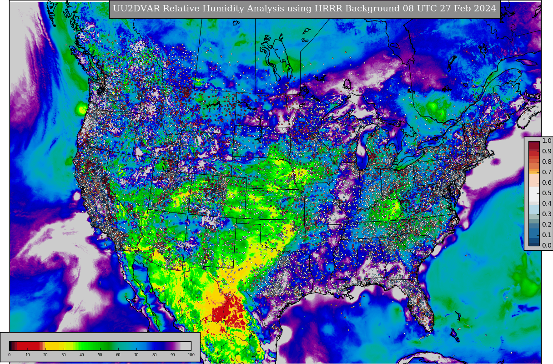
Task: Click the 0.1 label on the right colorbar
Action: coord(547,235)
